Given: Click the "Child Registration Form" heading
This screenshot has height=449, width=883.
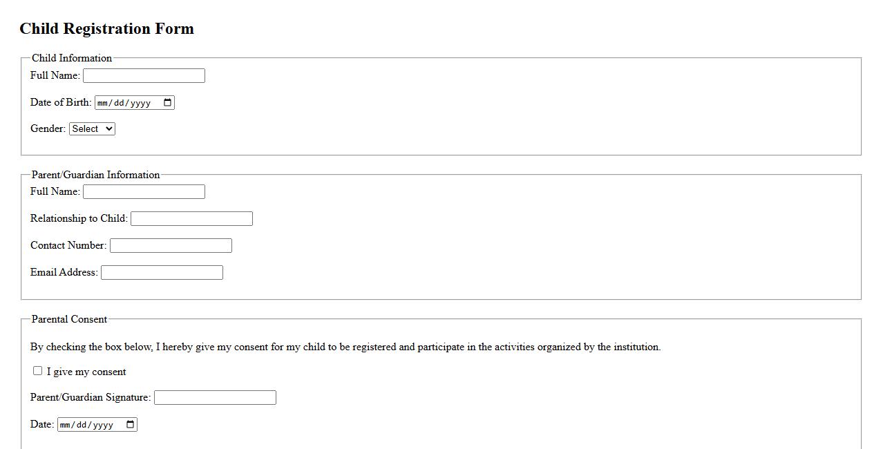Looking at the screenshot, I should pyautogui.click(x=106, y=29).
